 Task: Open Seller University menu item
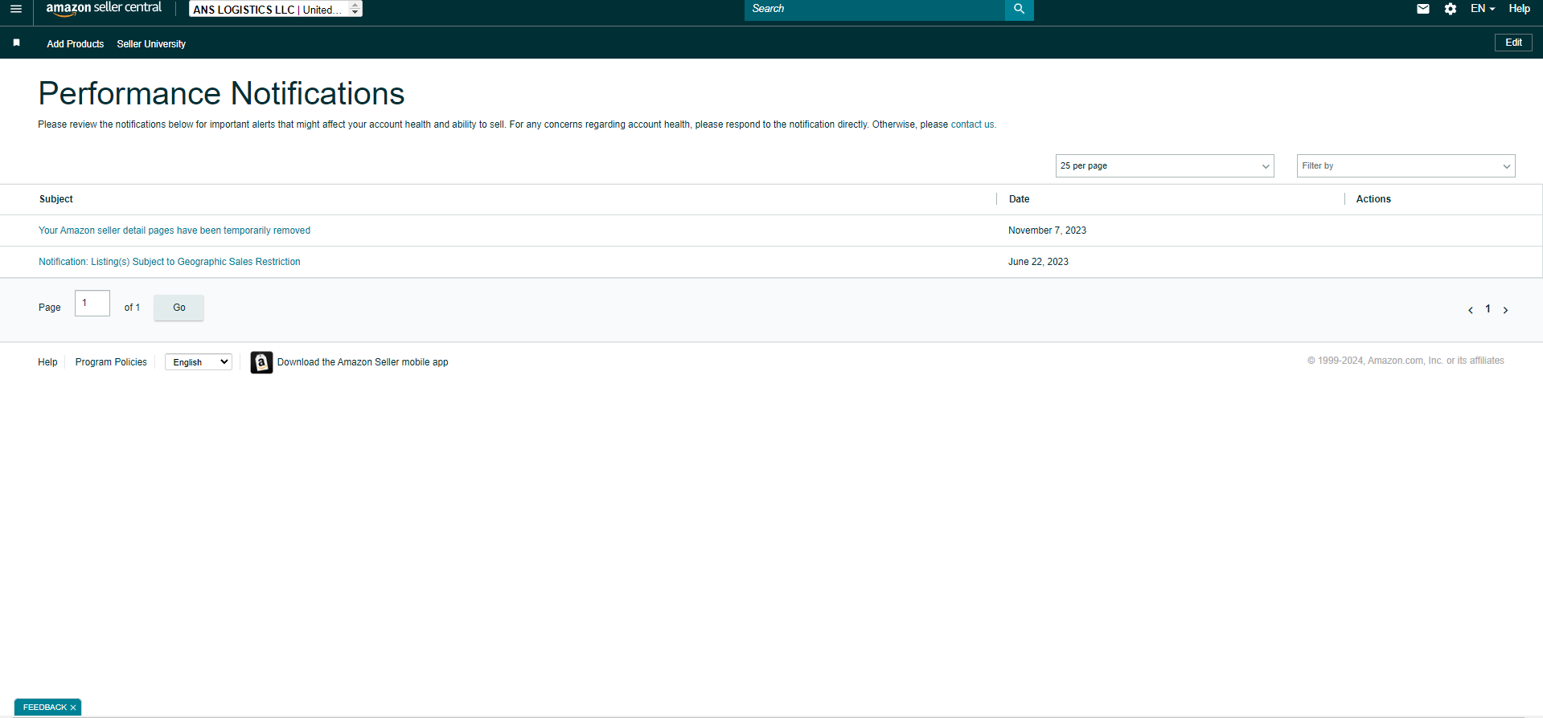point(151,44)
